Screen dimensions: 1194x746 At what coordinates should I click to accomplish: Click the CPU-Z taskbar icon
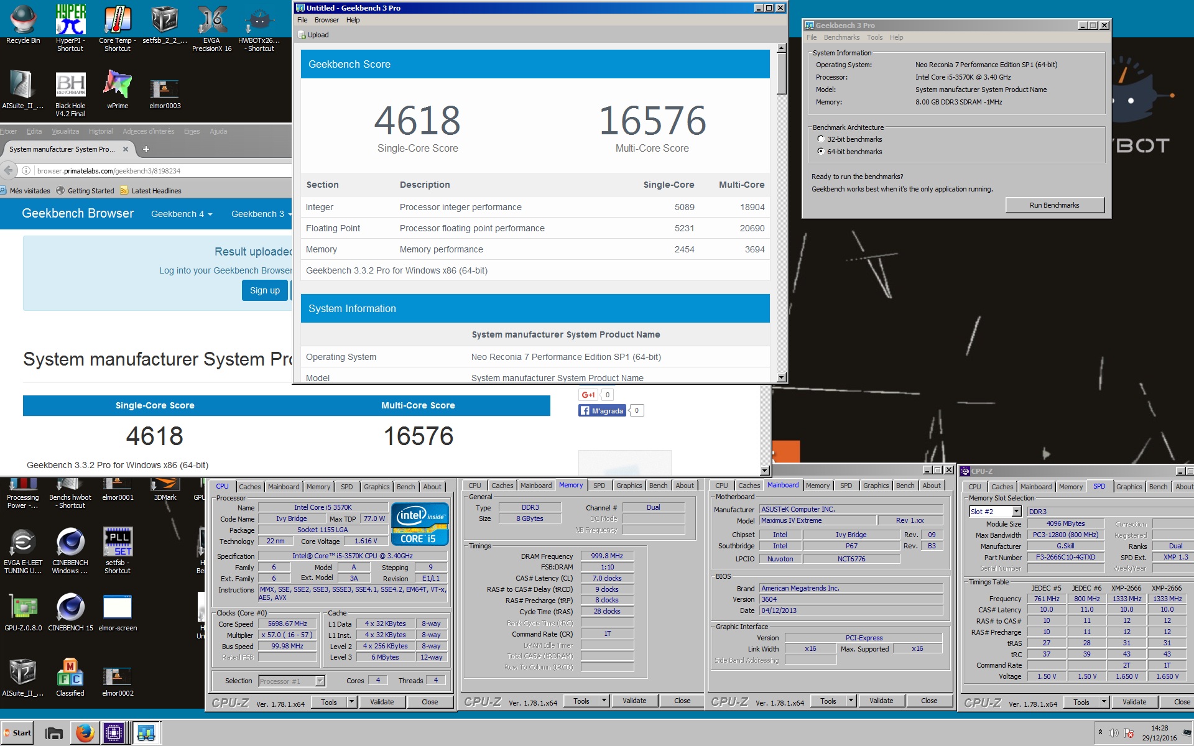[114, 733]
